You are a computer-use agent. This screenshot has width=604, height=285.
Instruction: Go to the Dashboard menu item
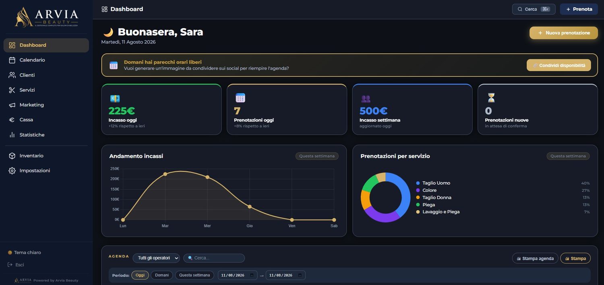[46, 45]
